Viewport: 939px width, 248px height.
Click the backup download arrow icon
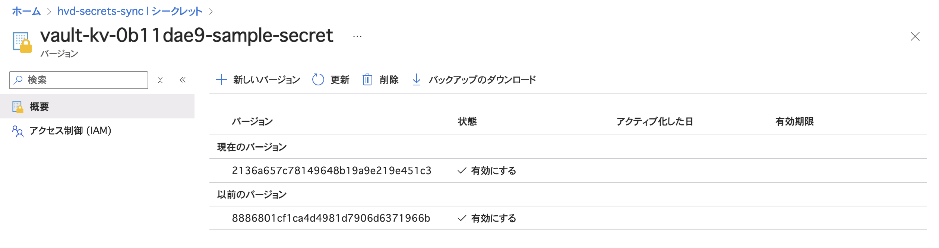pos(417,79)
